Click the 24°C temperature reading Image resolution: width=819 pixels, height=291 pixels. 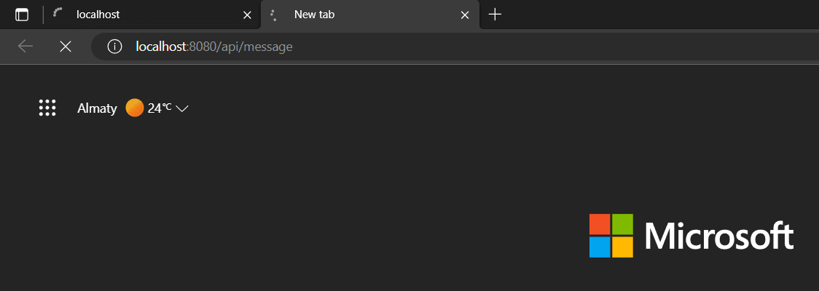[160, 108]
